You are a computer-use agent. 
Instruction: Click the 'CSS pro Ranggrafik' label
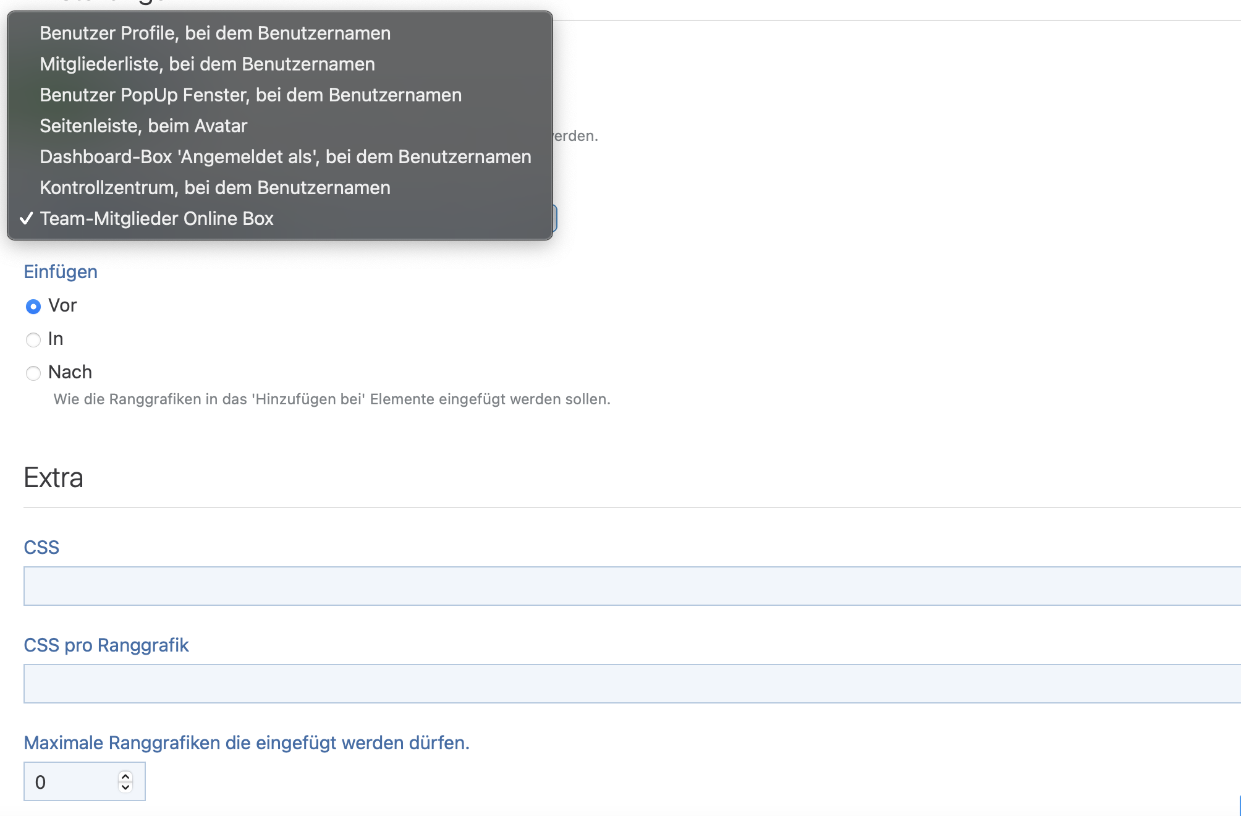[106, 645]
